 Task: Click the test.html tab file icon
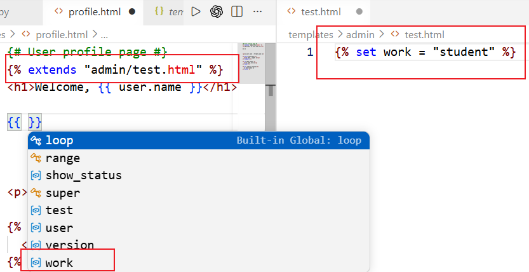click(x=291, y=11)
